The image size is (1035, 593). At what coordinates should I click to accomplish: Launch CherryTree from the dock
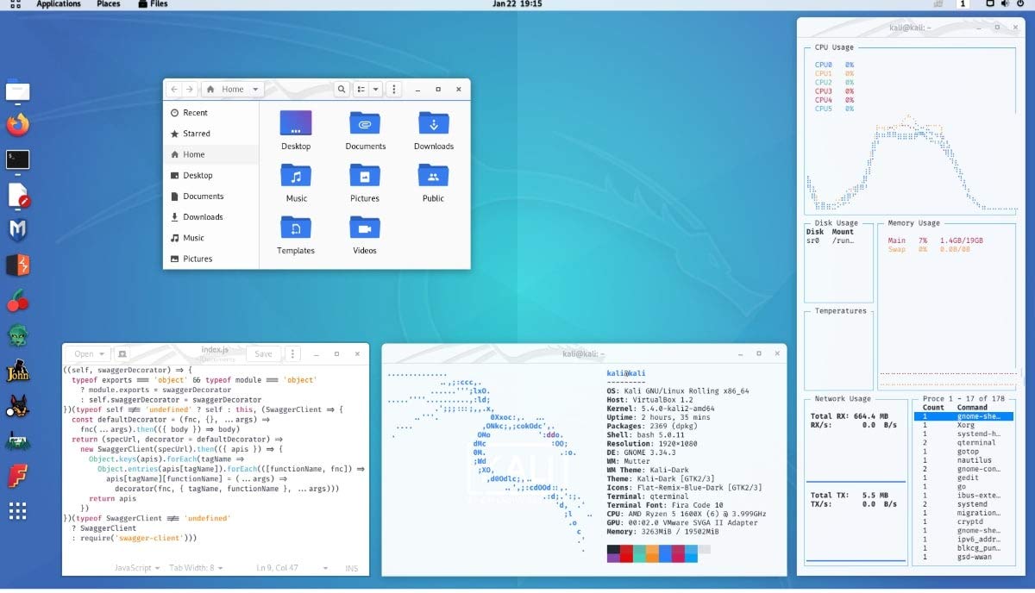pyautogui.click(x=17, y=301)
